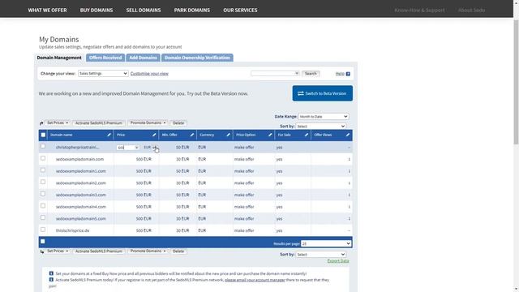Open the bottom Sort by dropdown

(321, 255)
